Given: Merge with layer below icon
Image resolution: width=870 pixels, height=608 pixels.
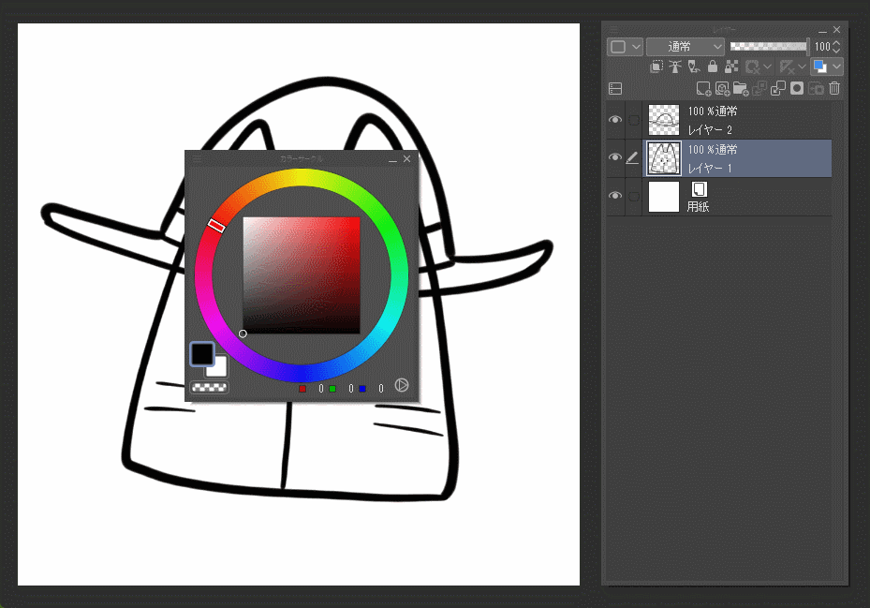Looking at the screenshot, I should [778, 88].
